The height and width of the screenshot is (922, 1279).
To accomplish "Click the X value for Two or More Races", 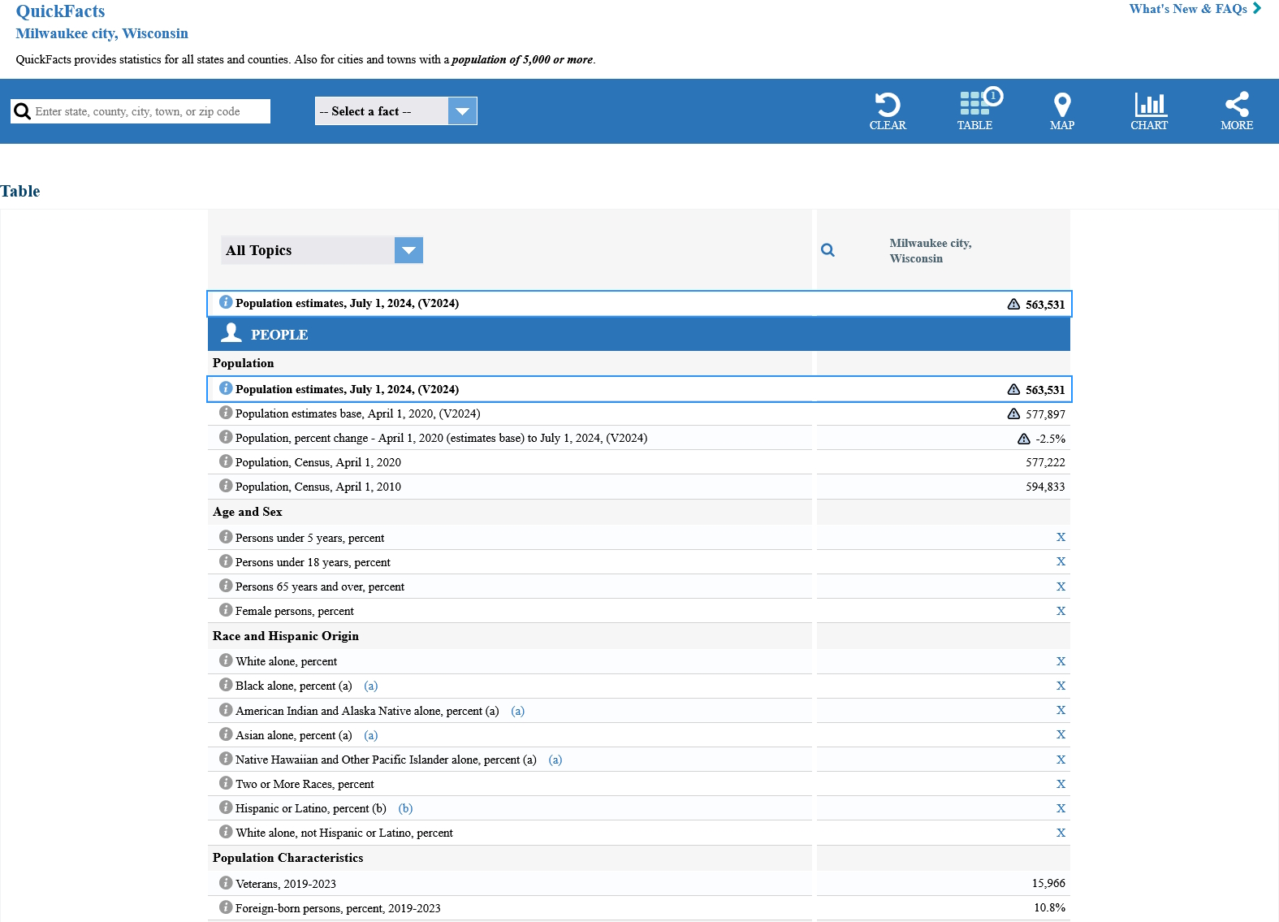I will 1061,784.
